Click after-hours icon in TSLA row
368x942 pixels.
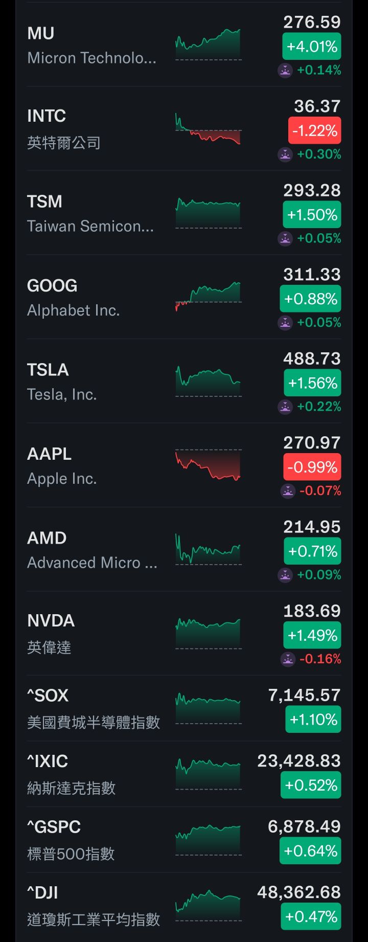point(285,407)
